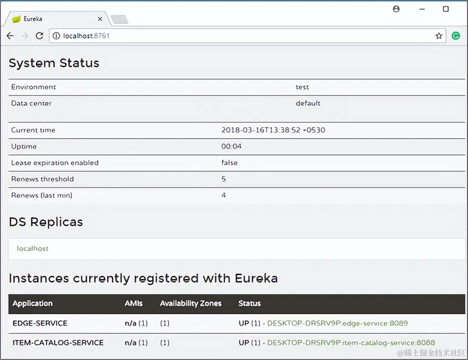The image size is (468, 360).
Task: Click the Availability Zones column header
Action: (x=191, y=303)
